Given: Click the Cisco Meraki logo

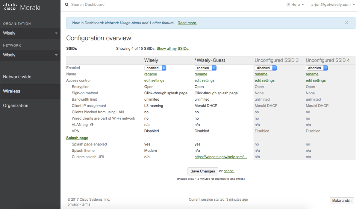Looking at the screenshot, I should pos(21,7).
